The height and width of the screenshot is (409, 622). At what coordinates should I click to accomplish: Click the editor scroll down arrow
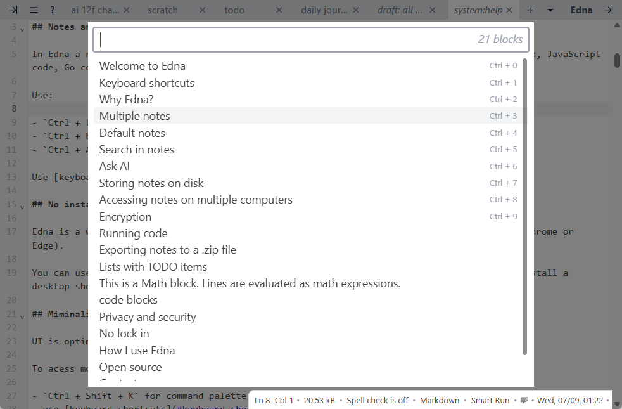coord(617,405)
